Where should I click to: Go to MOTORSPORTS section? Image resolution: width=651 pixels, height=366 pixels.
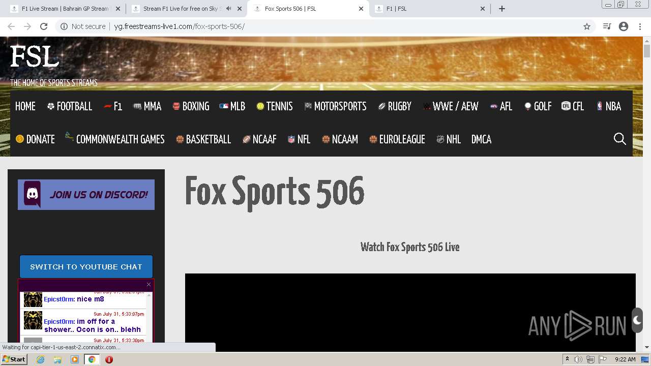pos(335,106)
